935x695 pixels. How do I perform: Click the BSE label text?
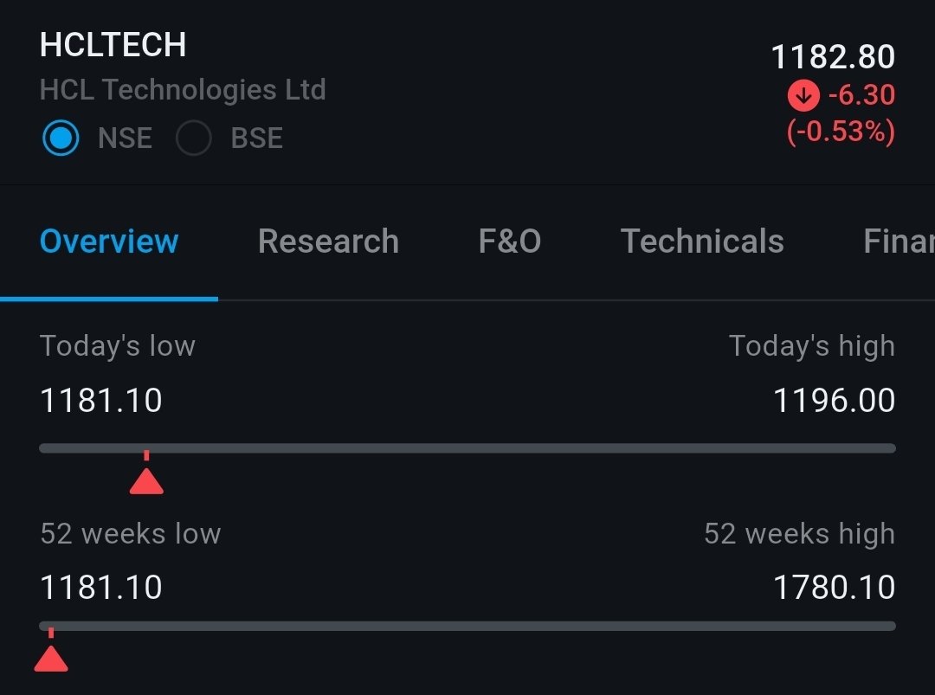tap(256, 138)
